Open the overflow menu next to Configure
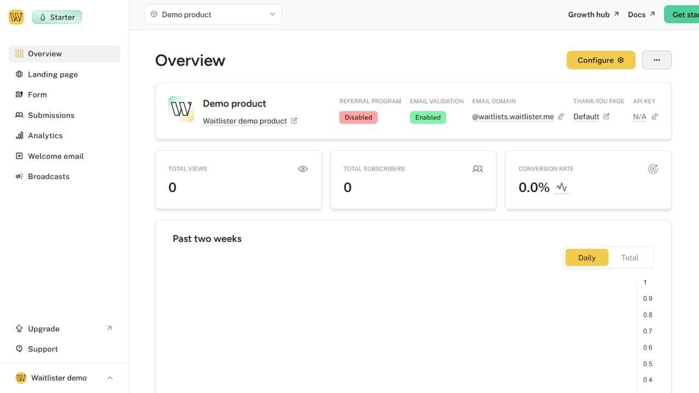 [656, 60]
